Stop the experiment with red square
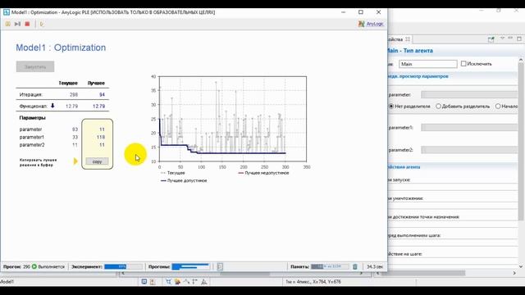Image resolution: width=525 pixels, height=295 pixels. (27, 24)
